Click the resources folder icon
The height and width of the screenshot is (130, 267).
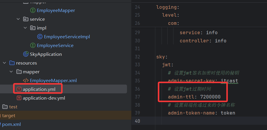(12, 63)
